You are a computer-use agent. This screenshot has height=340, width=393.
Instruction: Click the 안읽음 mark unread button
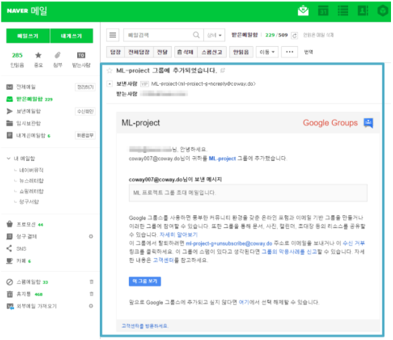point(241,52)
